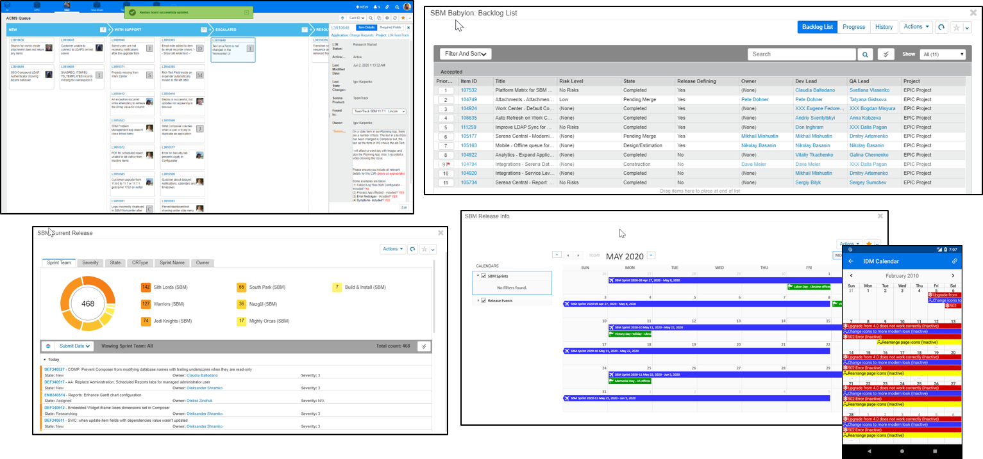983x459 pixels.
Task: Go to next month in IDM Calendar
Action: click(953, 275)
